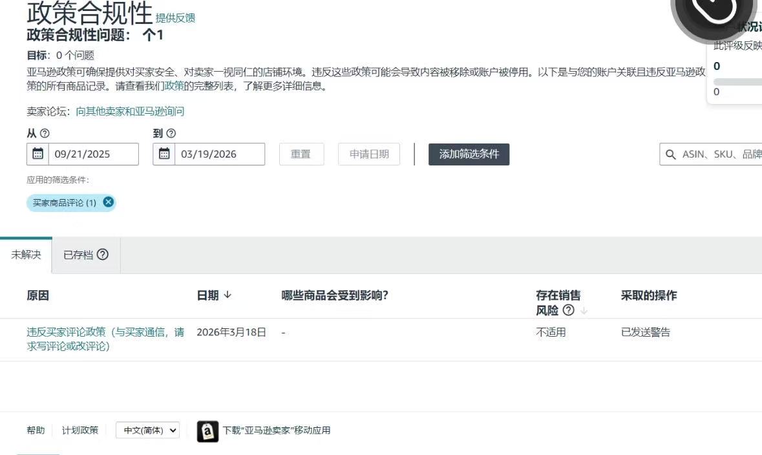Image resolution: width=762 pixels, height=455 pixels.
Task: Click the 添加筛选条件 button
Action: coord(469,154)
